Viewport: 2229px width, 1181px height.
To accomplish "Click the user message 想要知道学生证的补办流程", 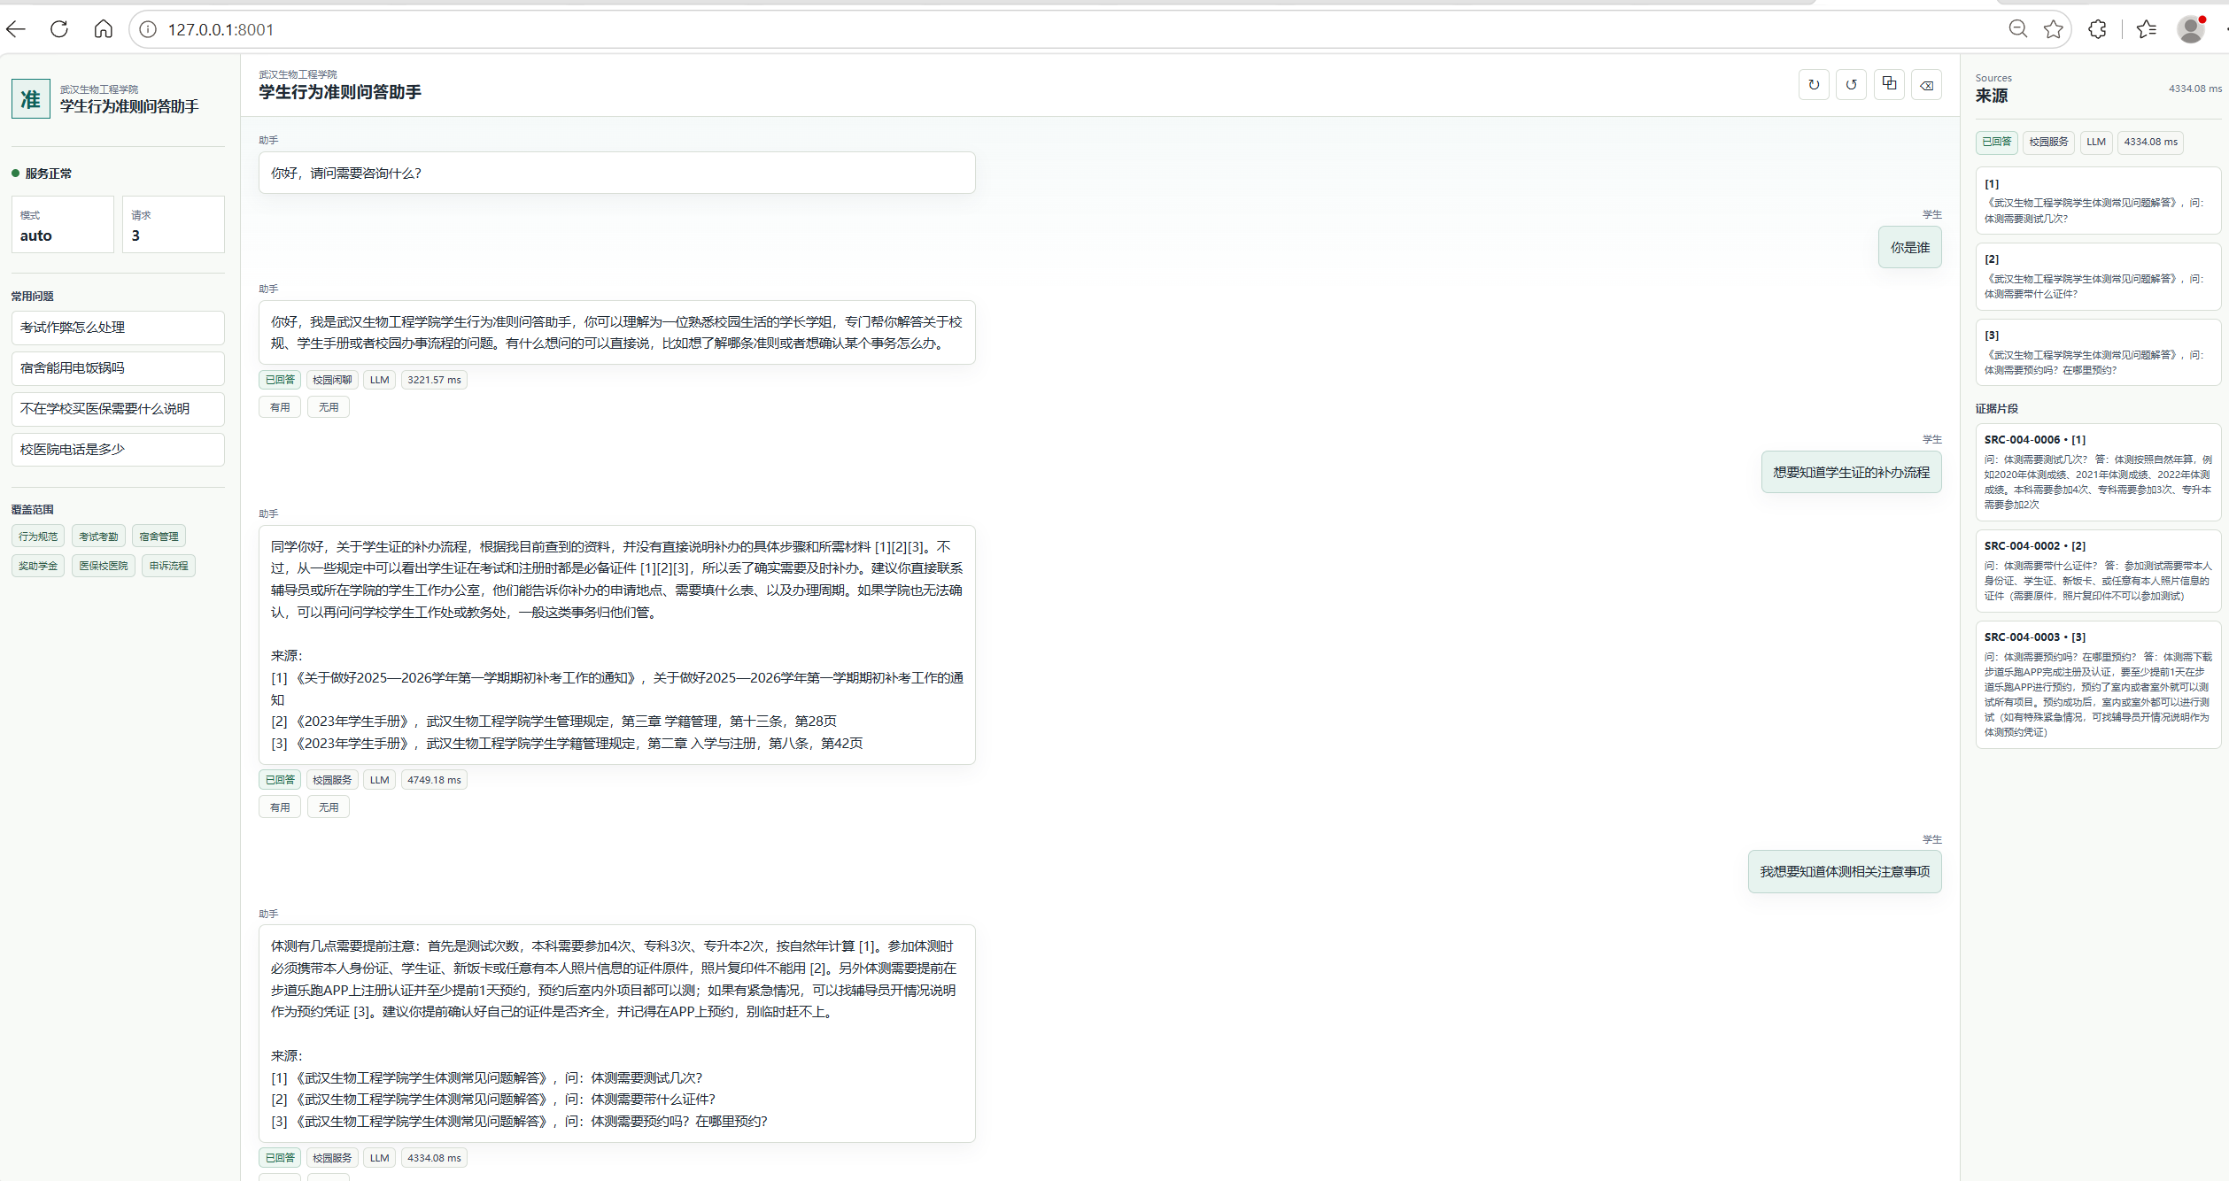I will coord(1851,473).
